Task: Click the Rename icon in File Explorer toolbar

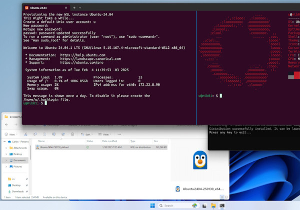Action: pos(54,134)
